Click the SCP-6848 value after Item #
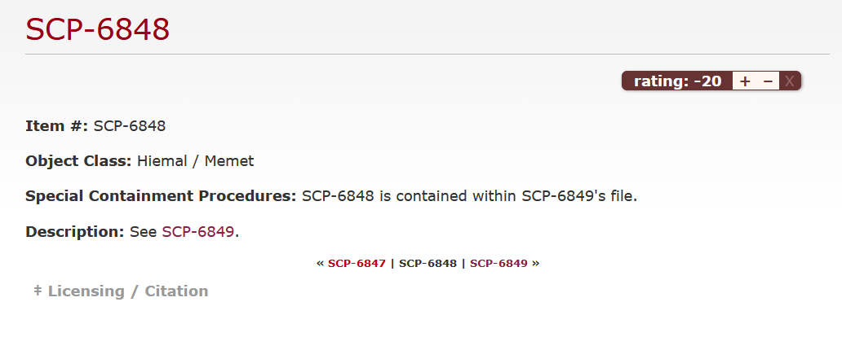The width and height of the screenshot is (842, 337). [x=130, y=126]
